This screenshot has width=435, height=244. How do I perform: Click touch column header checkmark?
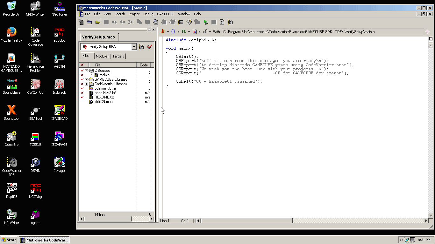82,65
